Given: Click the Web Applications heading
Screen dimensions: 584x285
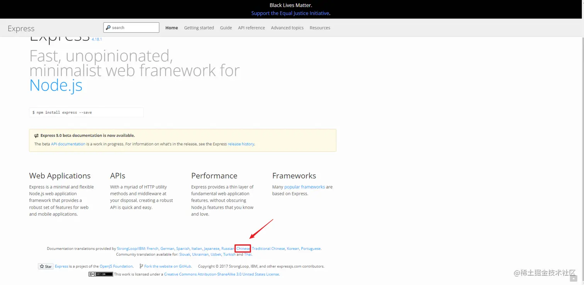Looking at the screenshot, I should 60,176.
